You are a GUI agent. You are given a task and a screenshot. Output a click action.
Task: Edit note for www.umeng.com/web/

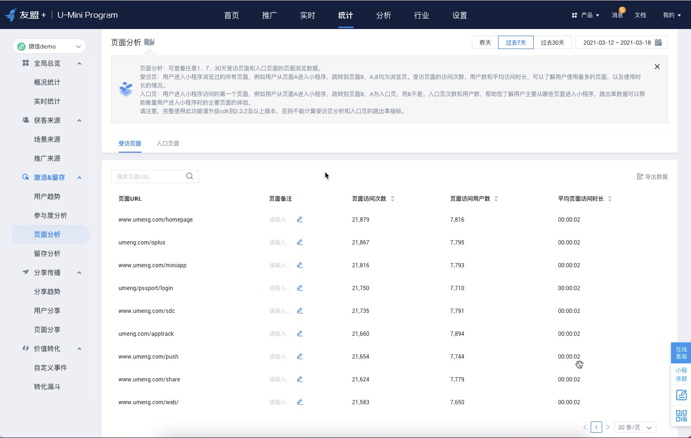click(x=300, y=402)
